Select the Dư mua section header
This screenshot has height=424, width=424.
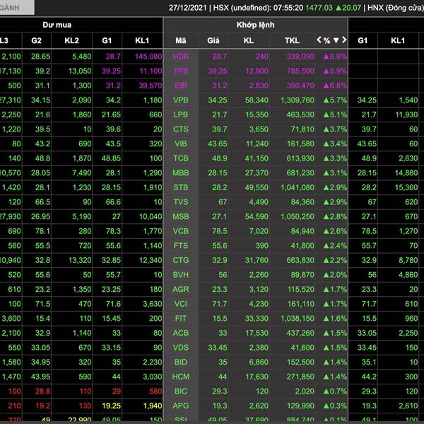pos(57,25)
